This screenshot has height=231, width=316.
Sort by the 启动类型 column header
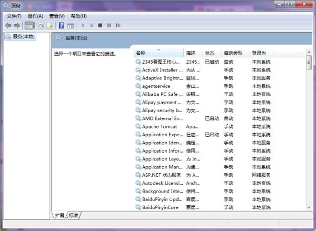235,53
